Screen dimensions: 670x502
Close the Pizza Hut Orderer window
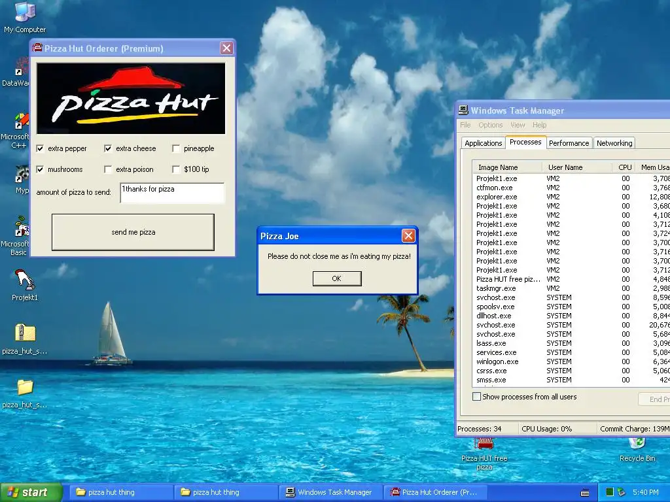point(226,48)
